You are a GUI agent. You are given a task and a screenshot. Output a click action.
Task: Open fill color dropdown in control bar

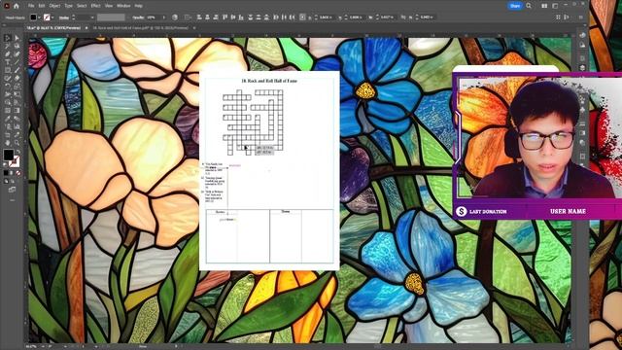pyautogui.click(x=39, y=17)
